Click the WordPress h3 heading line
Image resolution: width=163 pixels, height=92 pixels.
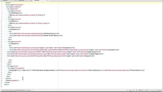(x=15, y=13)
